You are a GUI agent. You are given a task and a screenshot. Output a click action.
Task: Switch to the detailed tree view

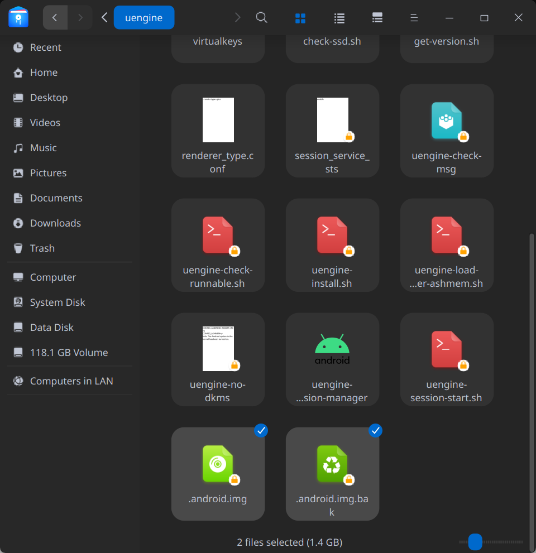(377, 17)
